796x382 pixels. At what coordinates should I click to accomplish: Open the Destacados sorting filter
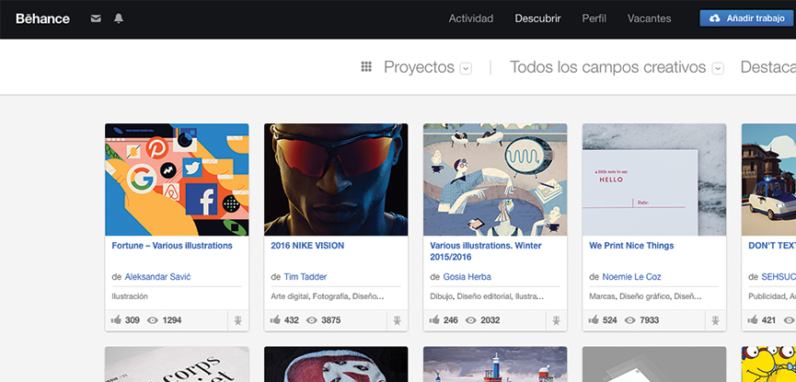click(768, 67)
